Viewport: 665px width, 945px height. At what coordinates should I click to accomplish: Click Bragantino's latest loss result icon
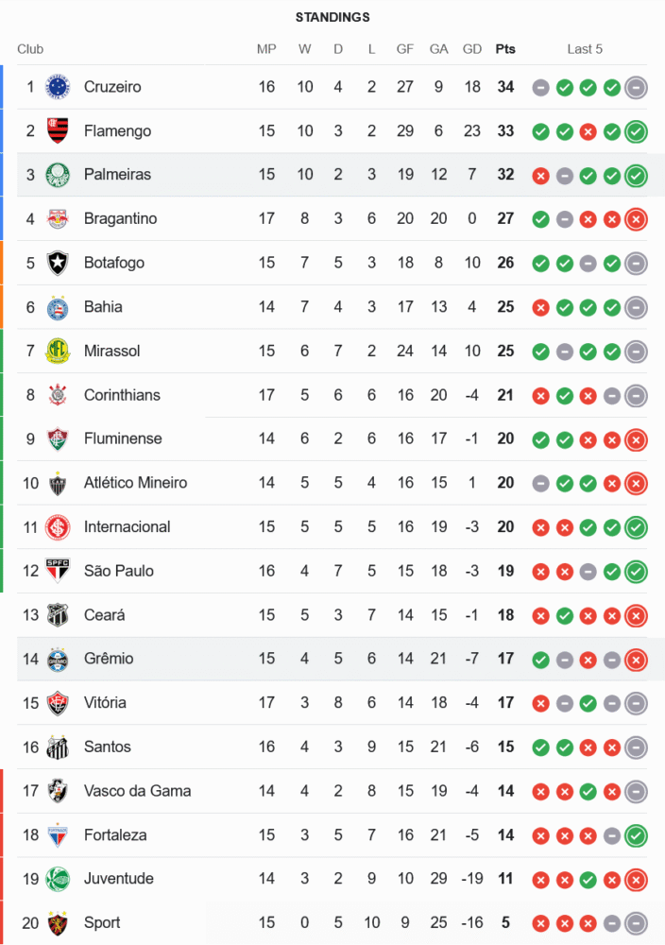pos(636,219)
